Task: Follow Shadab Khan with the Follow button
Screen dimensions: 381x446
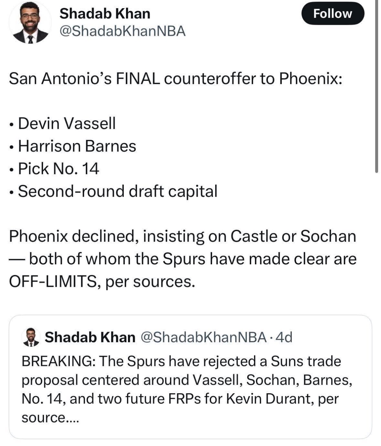Action: click(332, 13)
